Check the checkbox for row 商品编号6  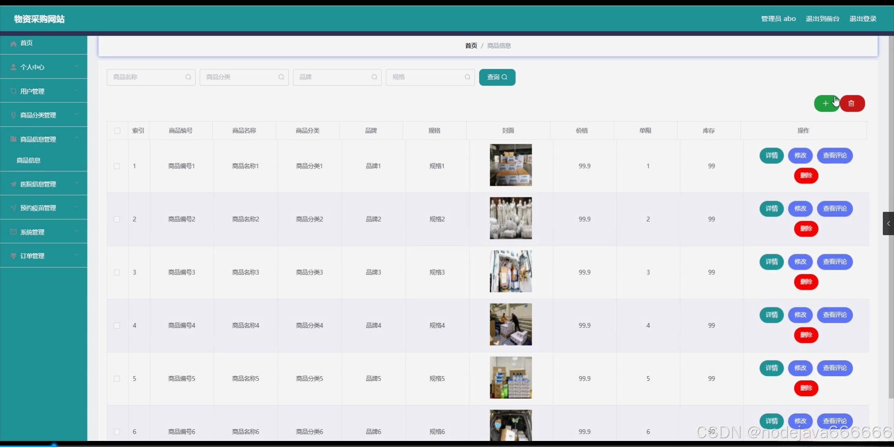tap(117, 432)
